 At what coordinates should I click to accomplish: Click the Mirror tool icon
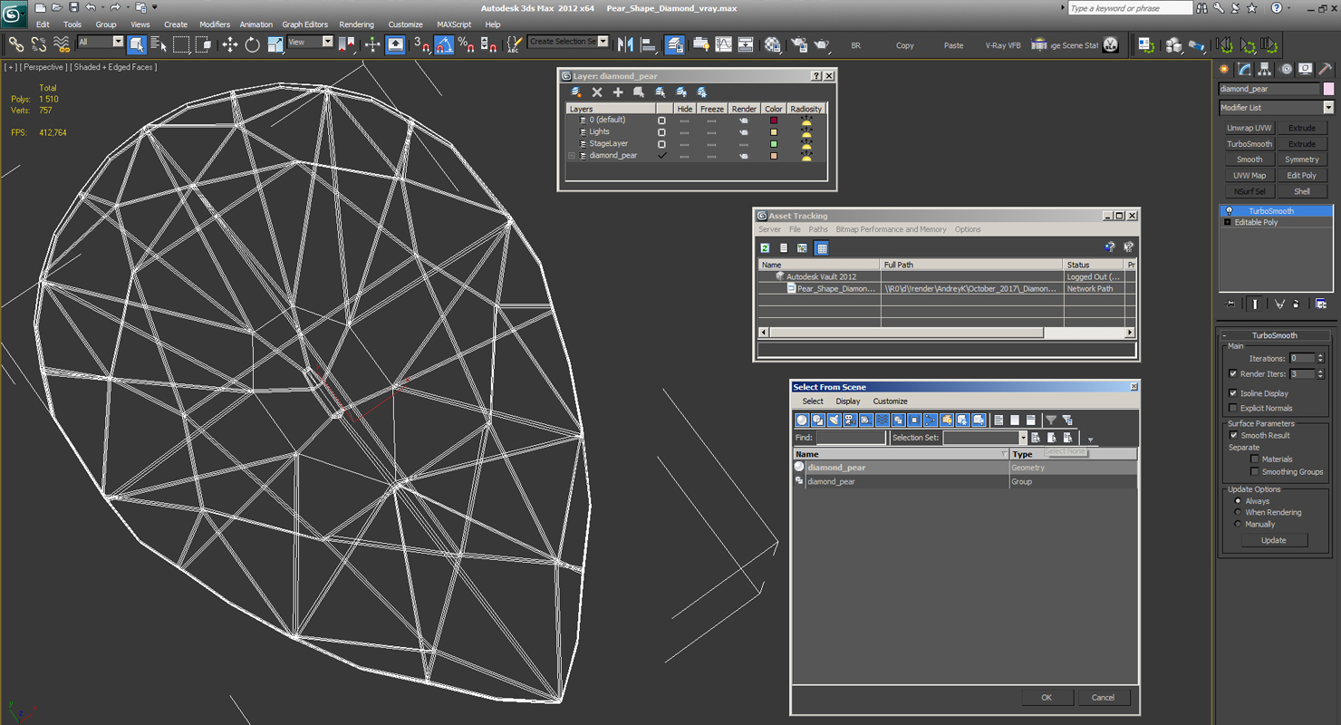coord(626,44)
